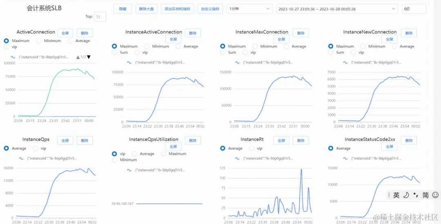Viewport: 441px width, 224px height.
Task: Open the date time range dropdown
Action: coord(337,9)
